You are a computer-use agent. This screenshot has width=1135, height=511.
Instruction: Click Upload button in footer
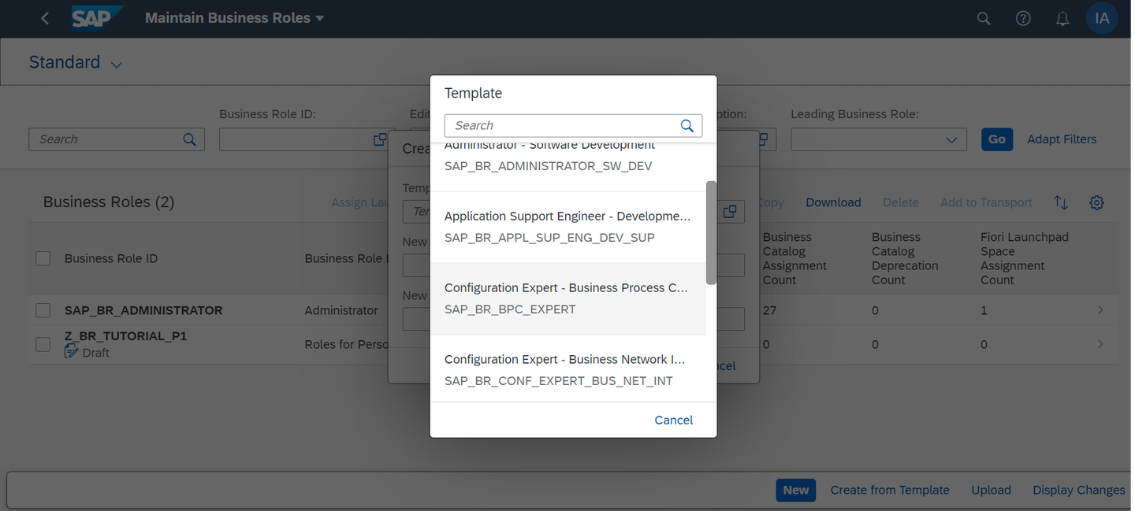(x=991, y=490)
